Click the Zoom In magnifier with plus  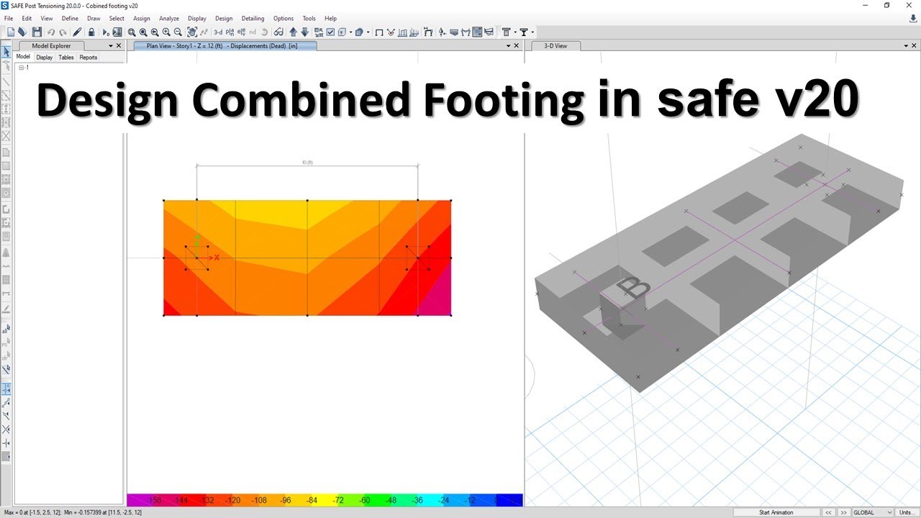166,32
